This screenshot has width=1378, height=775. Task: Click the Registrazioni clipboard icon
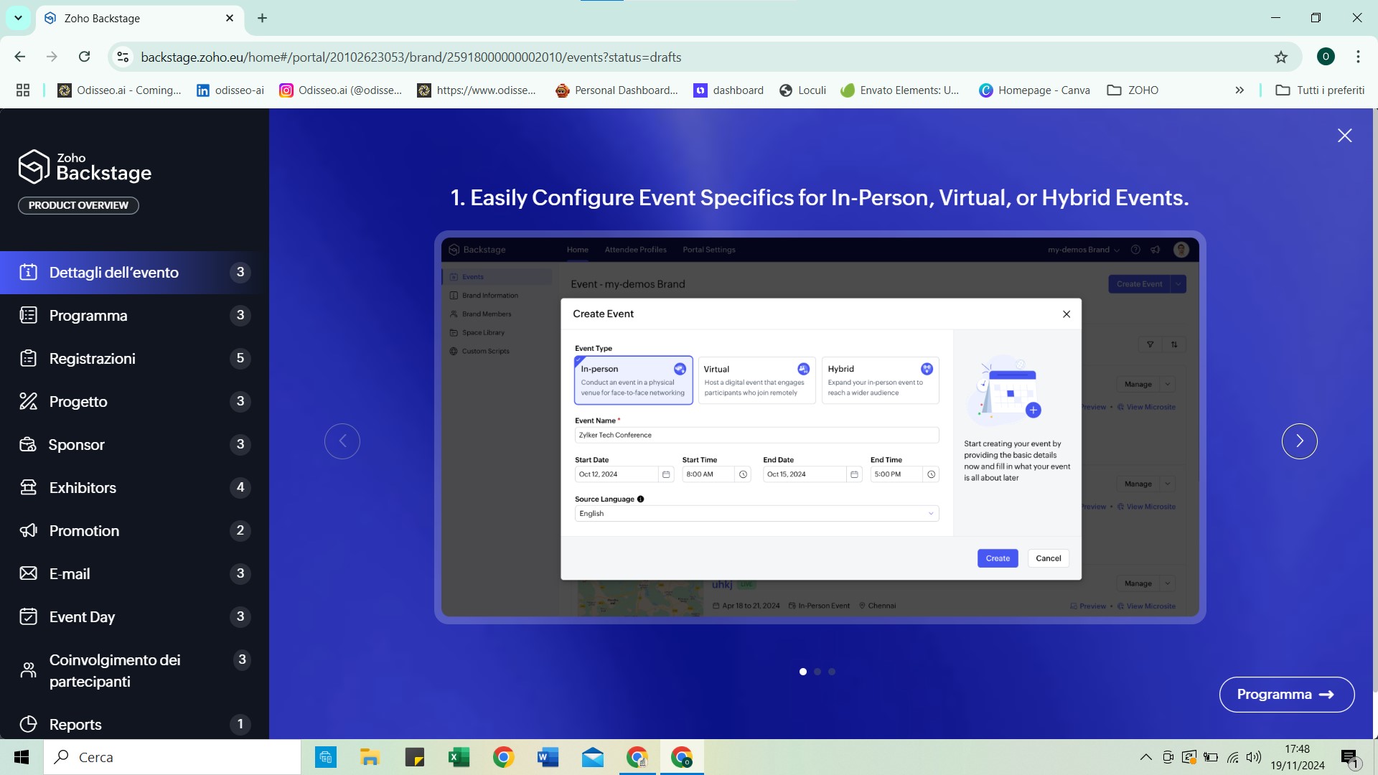(x=28, y=358)
